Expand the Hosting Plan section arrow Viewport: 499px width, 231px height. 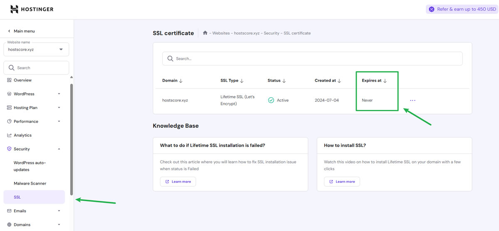pos(59,108)
